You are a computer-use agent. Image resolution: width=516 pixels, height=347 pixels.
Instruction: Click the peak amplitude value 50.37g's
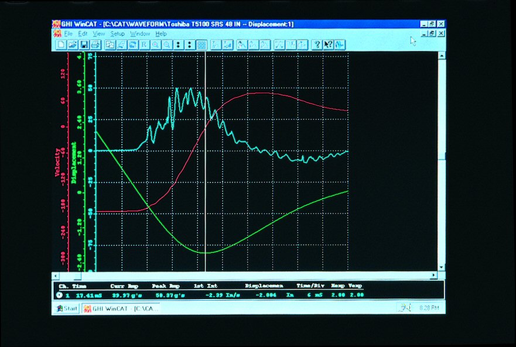170,296
